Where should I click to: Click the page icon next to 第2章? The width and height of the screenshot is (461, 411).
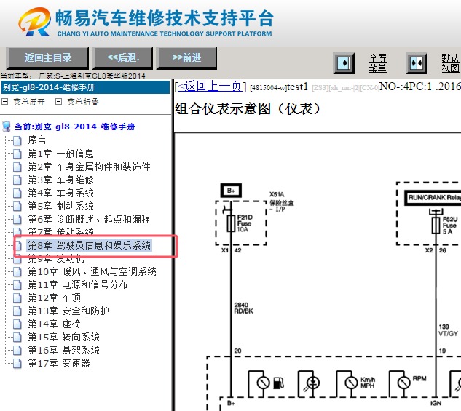(17, 167)
